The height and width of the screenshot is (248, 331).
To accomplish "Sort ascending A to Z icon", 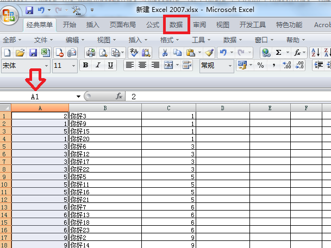I will 316,53.
